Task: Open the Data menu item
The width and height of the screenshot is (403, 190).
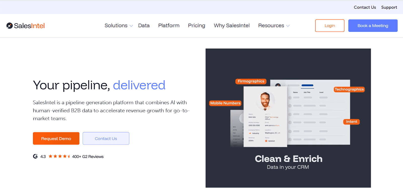Action: [144, 26]
